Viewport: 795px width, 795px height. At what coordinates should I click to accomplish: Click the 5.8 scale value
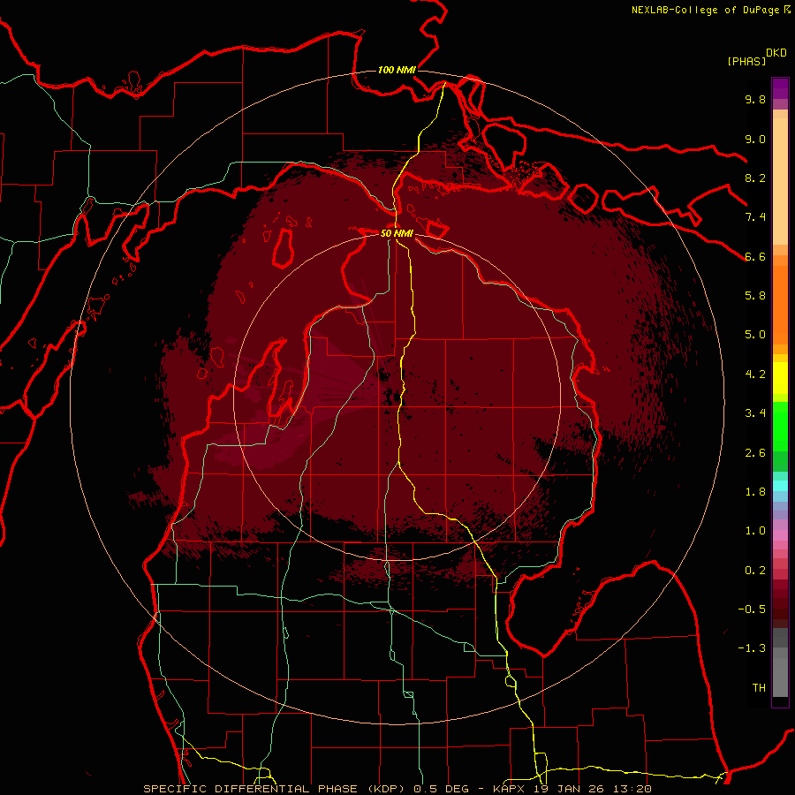coord(755,296)
